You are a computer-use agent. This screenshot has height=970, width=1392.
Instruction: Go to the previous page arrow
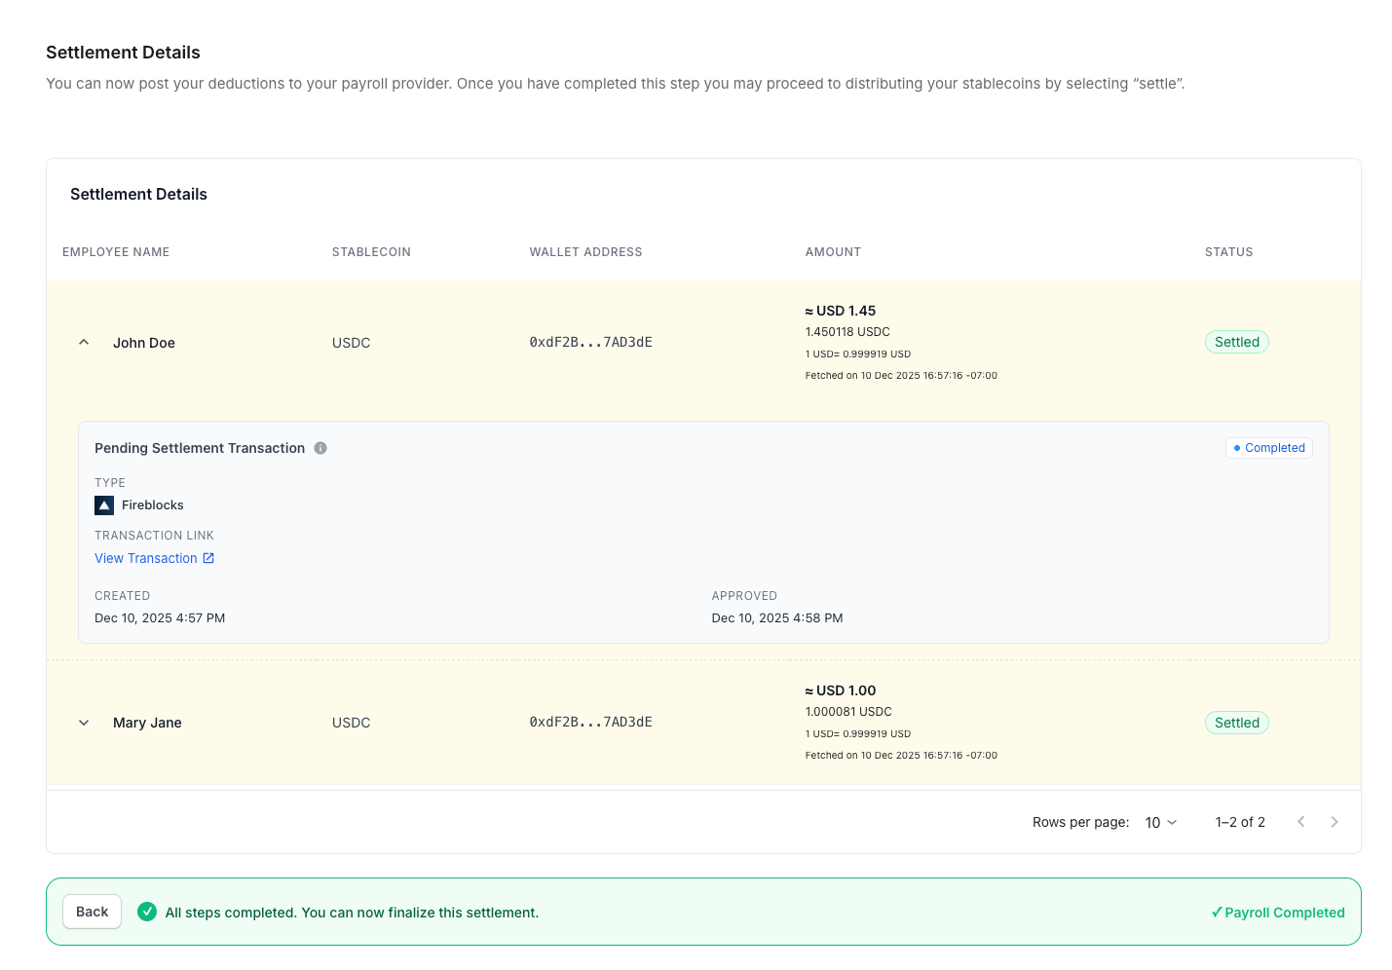1300,822
